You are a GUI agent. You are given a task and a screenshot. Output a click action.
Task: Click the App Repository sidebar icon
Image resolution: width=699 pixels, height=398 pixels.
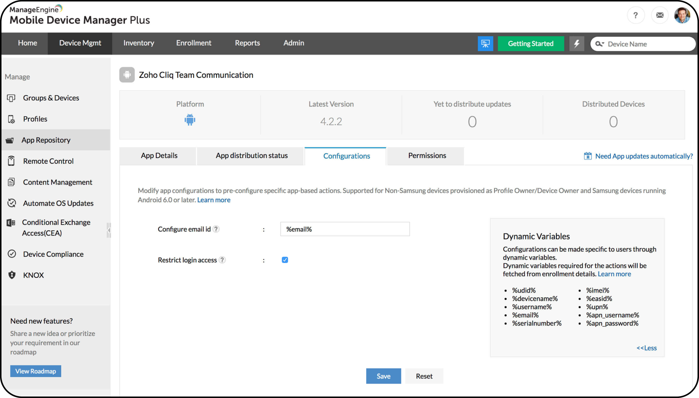(10, 140)
